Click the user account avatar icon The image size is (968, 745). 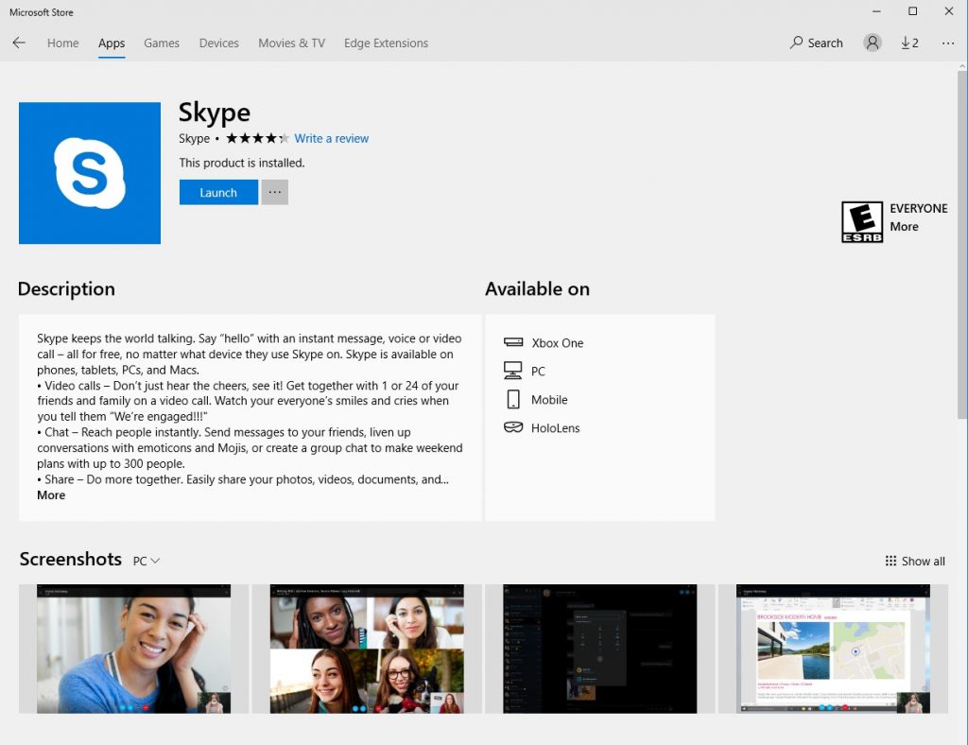[873, 43]
